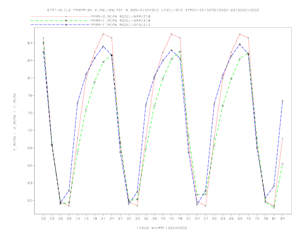Viewport: 308px width, 238px height.
Task: Click the vertical y-axis title F_MEAN | O_MEAN | F_MEAN
Action: pos(15,122)
